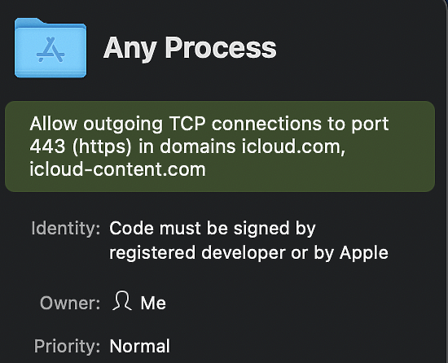Image resolution: width=448 pixels, height=363 pixels.
Task: Click the "443 (https)" port text
Action: (81, 147)
